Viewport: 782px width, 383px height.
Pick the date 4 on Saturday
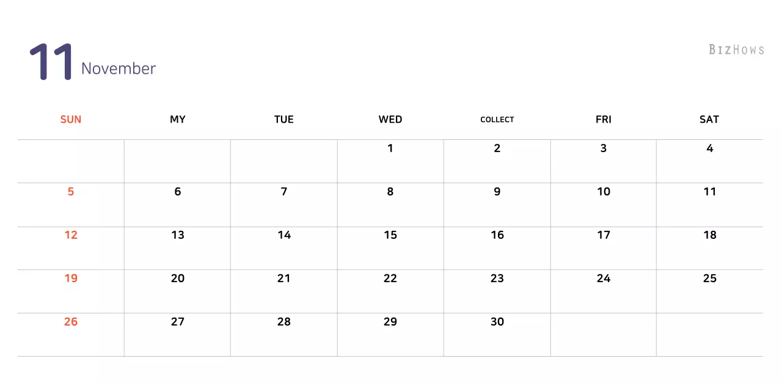[709, 148]
